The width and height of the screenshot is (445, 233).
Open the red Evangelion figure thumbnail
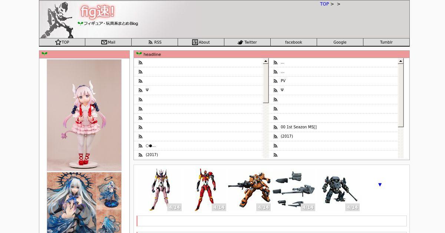click(x=204, y=190)
